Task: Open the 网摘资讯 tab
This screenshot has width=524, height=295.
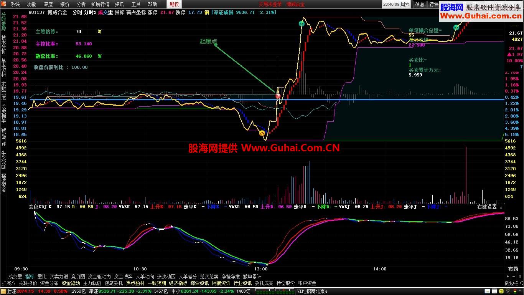Action: (x=221, y=283)
